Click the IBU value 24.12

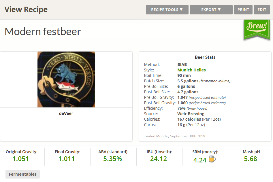pyautogui.click(x=159, y=159)
